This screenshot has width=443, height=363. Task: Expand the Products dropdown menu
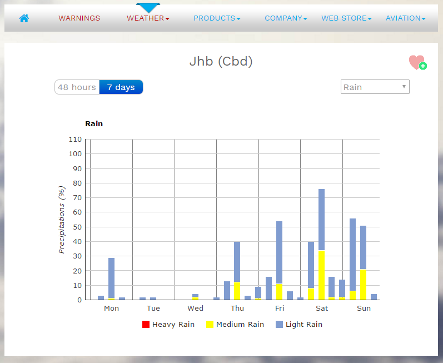pos(217,18)
